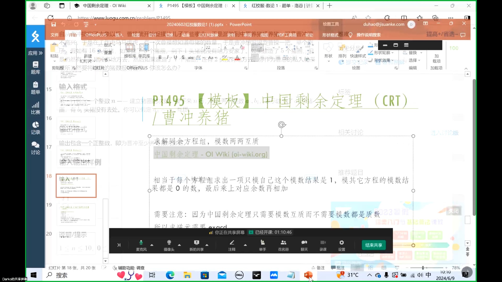Open the 注释 annotation tool
502x282 pixels.
coord(232,245)
